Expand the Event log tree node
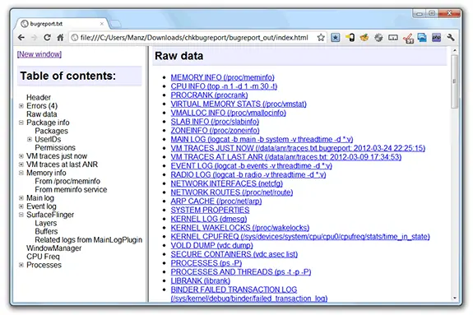The width and height of the screenshot is (473, 315). click(x=21, y=206)
